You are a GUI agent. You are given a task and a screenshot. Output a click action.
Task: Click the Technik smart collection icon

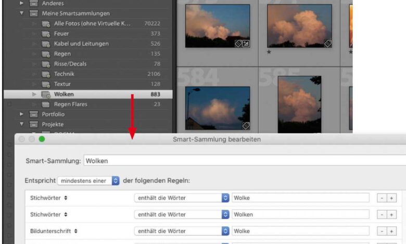[46, 74]
